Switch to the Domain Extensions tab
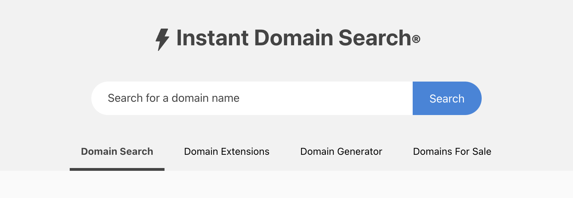The height and width of the screenshot is (198, 573). [227, 152]
